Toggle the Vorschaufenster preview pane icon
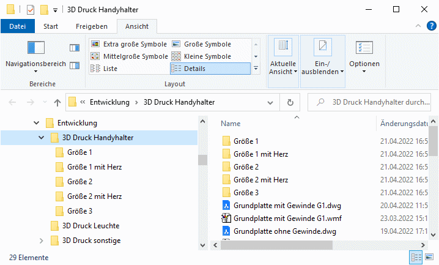Screen dimensions: 439x265 click(x=75, y=48)
